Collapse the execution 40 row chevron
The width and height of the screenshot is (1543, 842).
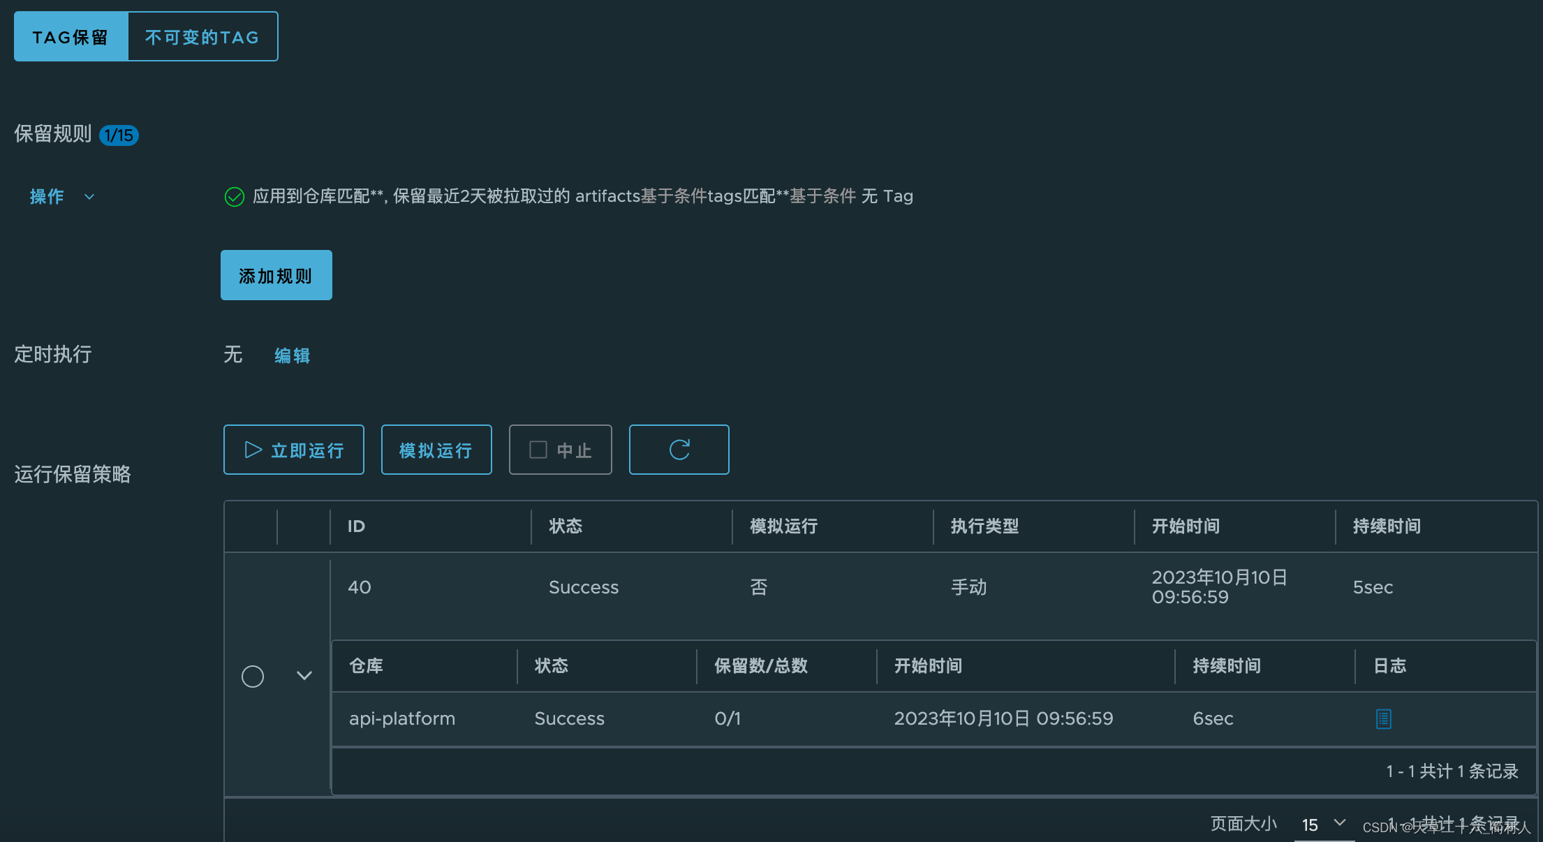(x=304, y=675)
